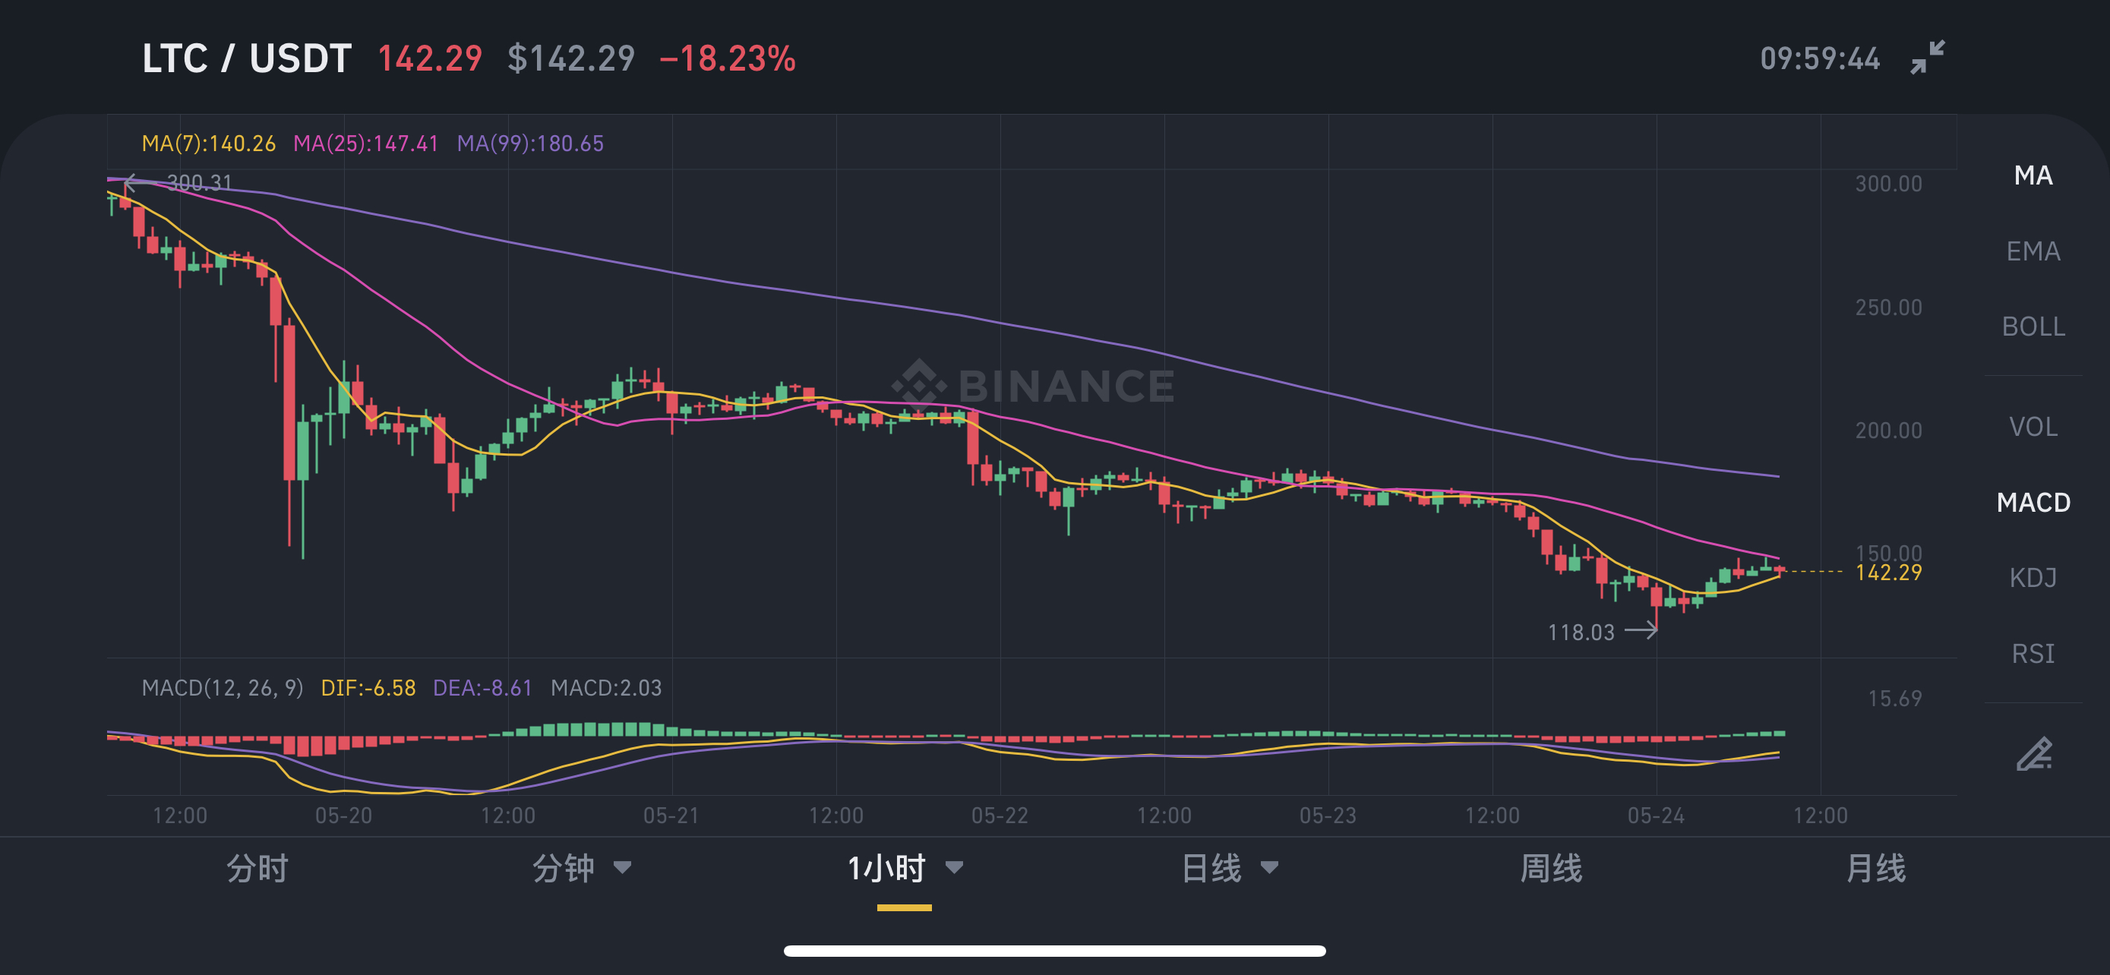The height and width of the screenshot is (975, 2110).
Task: Toggle the MACD sub-indicator
Action: coord(2033,502)
